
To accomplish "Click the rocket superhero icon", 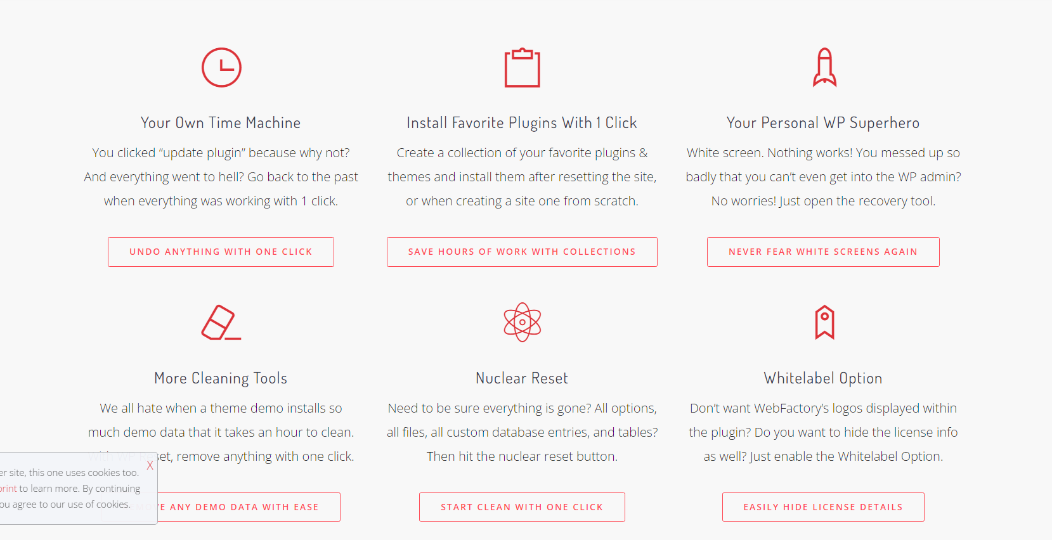I will tap(824, 67).
